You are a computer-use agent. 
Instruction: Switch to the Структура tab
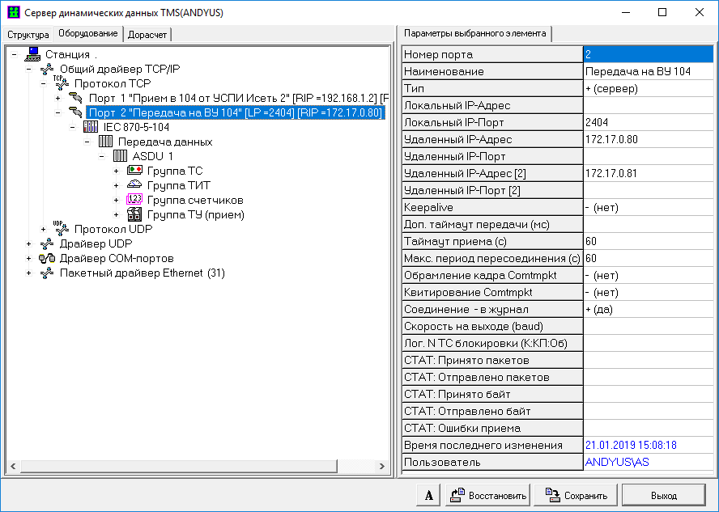(28, 35)
